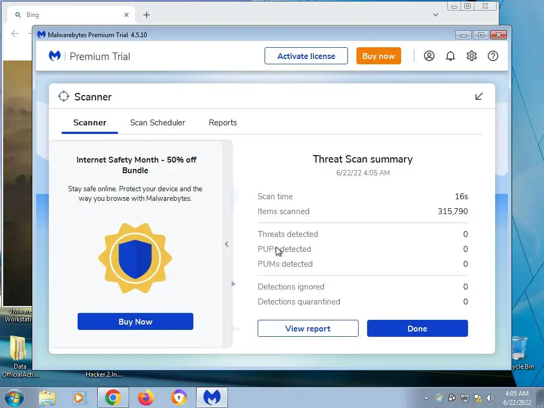Open the notifications bell
The image size is (544, 408).
point(450,56)
